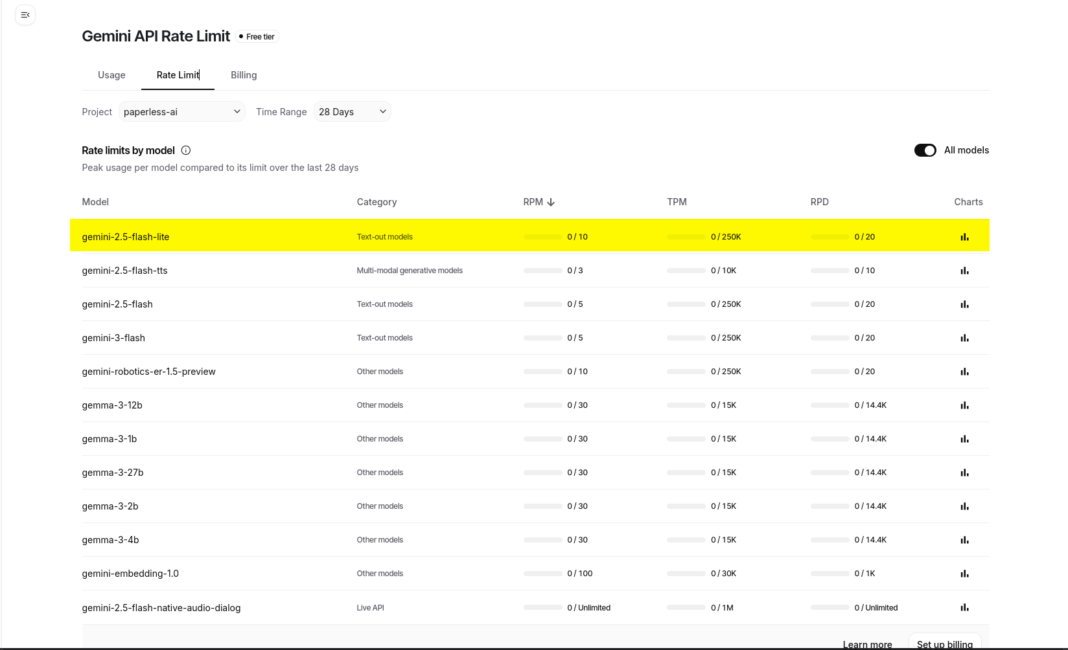Sort by the TPM column header
The width and height of the screenshot is (1068, 650).
[677, 202]
